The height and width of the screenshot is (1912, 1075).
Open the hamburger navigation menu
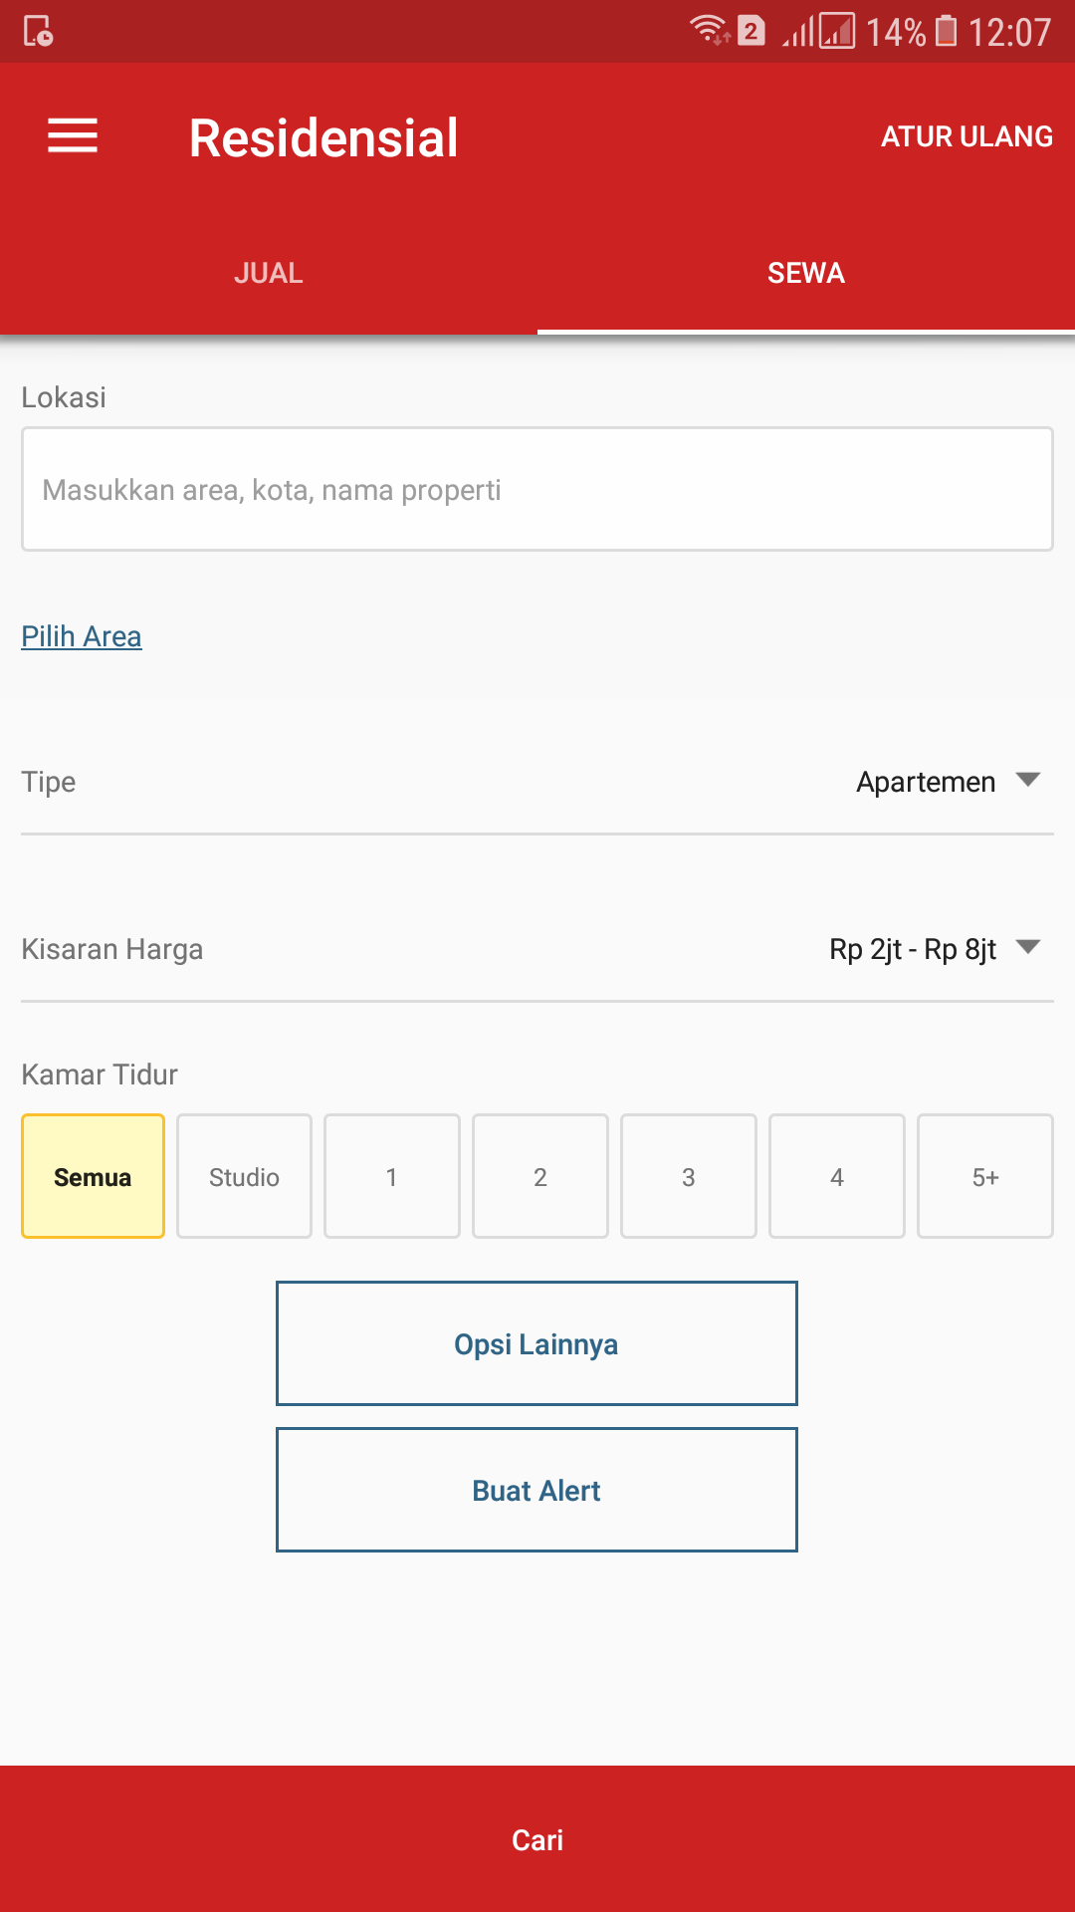[73, 136]
